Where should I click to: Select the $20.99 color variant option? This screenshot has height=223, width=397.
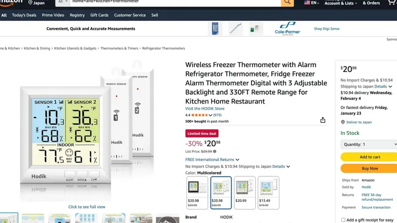tap(245, 193)
